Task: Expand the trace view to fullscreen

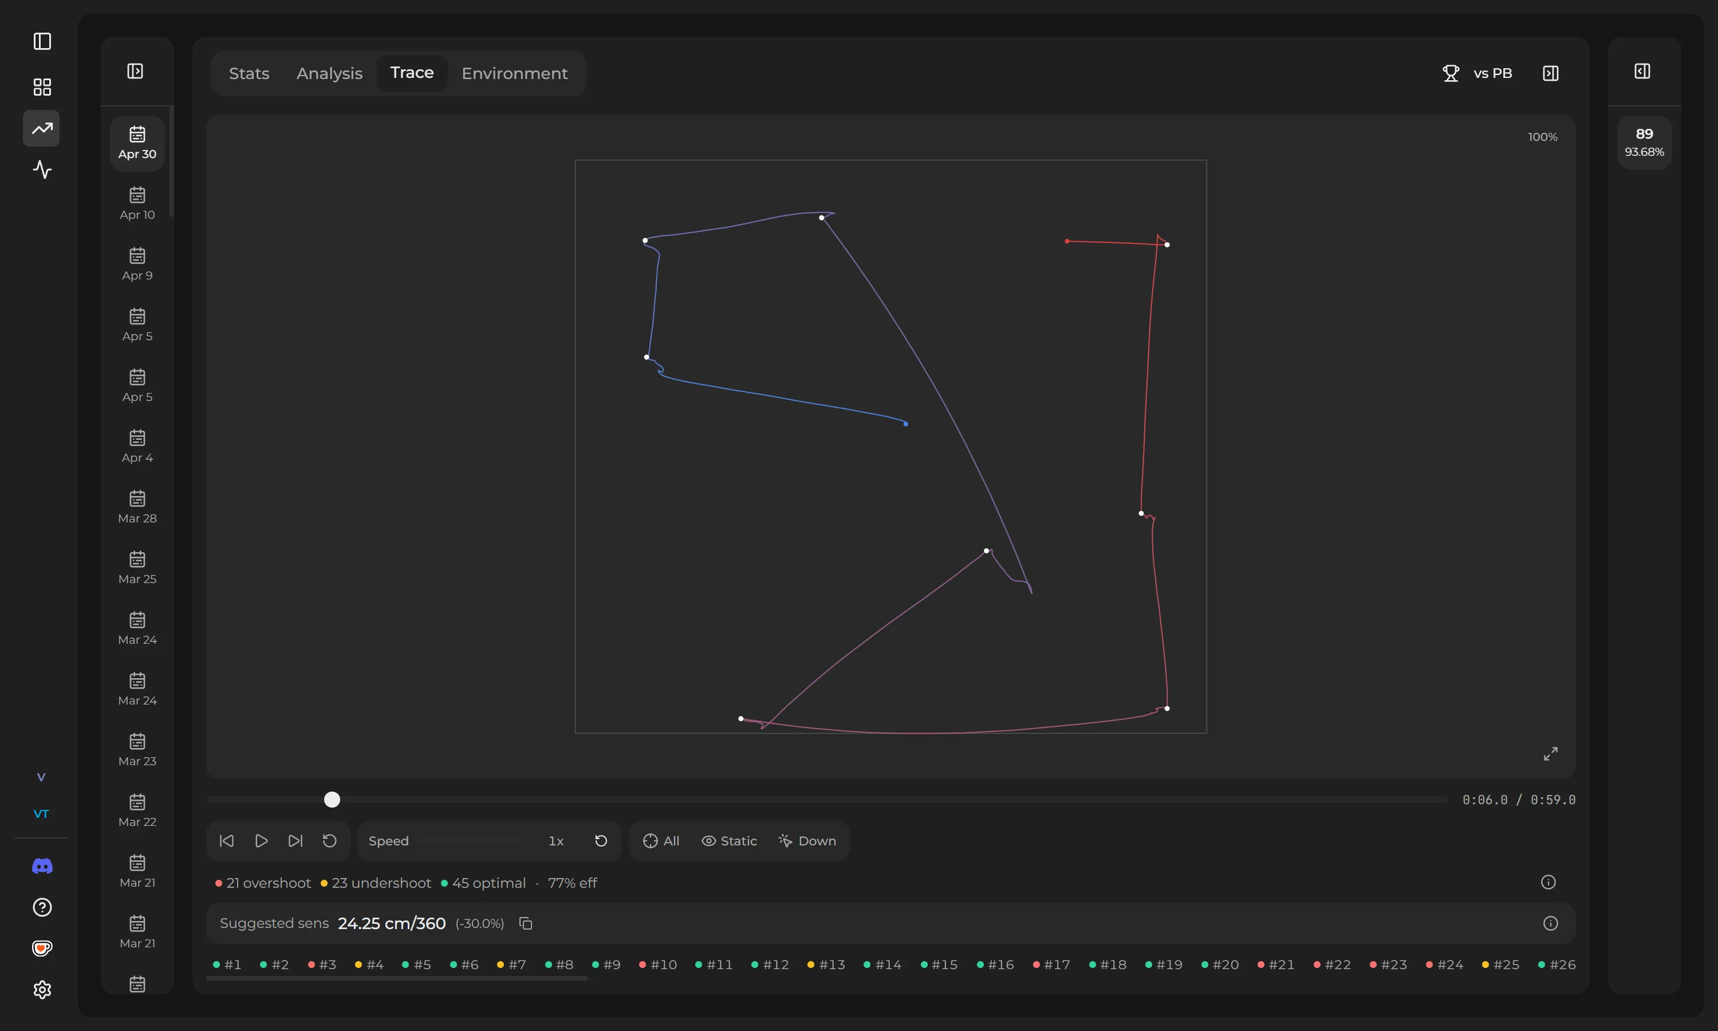Action: pos(1551,754)
